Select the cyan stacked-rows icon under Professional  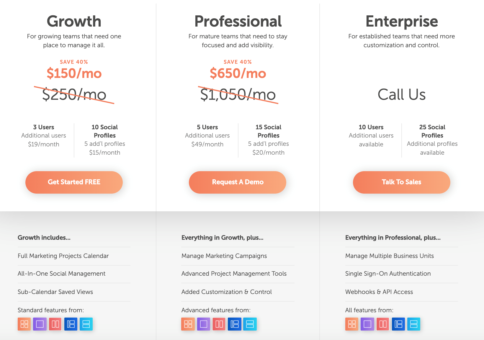pyautogui.click(x=250, y=324)
